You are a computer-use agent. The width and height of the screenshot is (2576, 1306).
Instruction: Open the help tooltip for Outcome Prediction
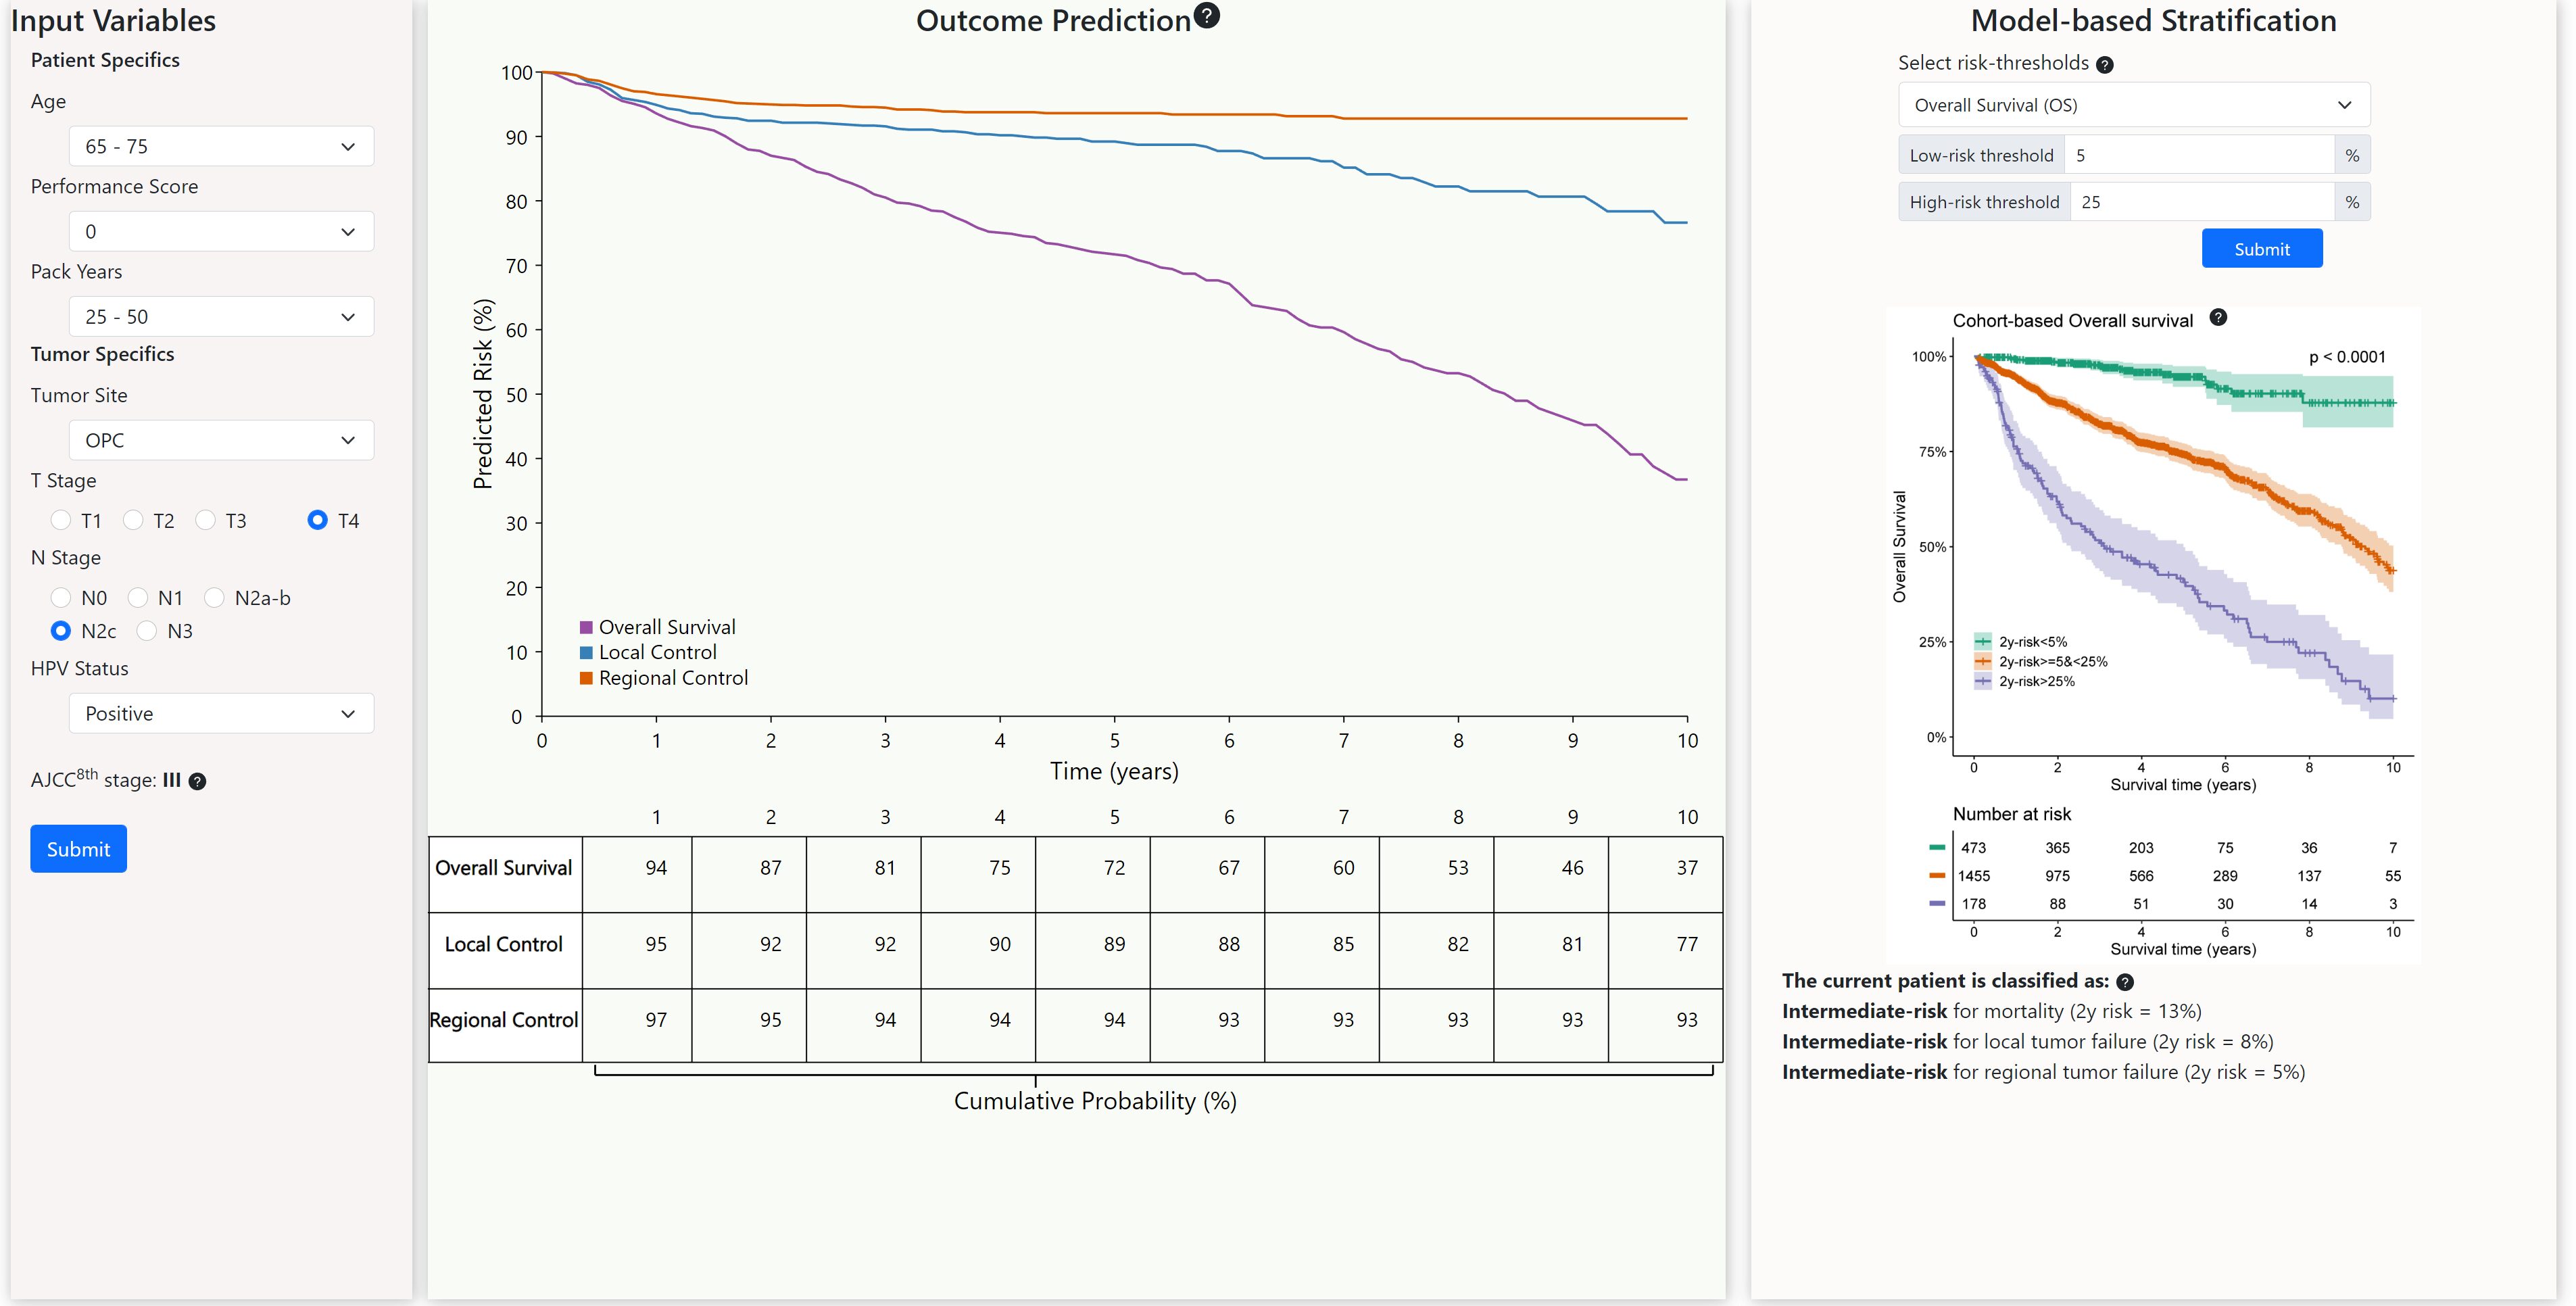pyautogui.click(x=1208, y=16)
